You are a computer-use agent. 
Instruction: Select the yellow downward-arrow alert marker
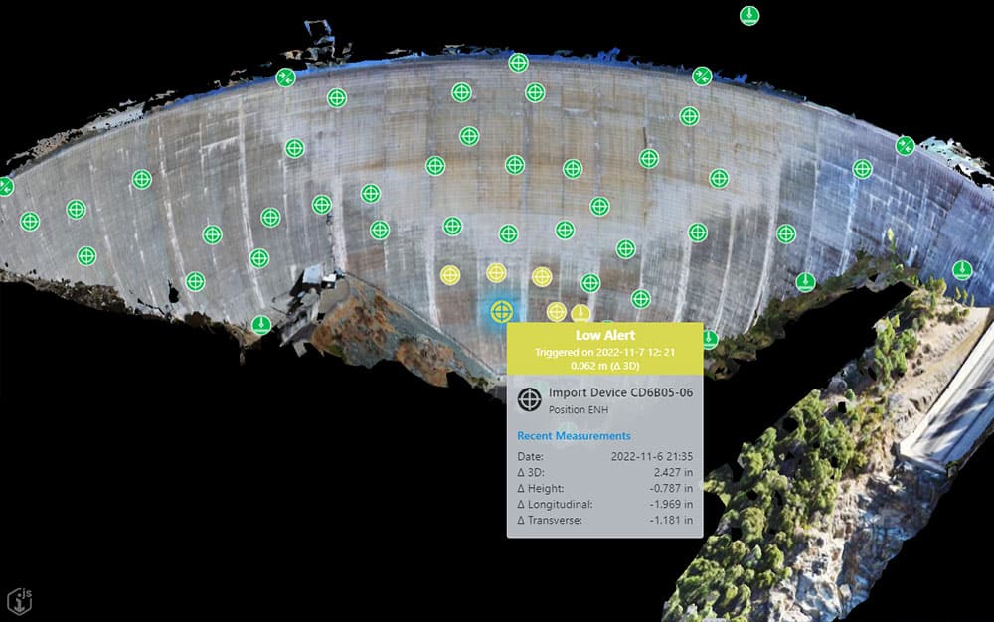(x=580, y=313)
